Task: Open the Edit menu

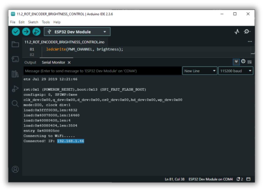Action: click(22, 22)
